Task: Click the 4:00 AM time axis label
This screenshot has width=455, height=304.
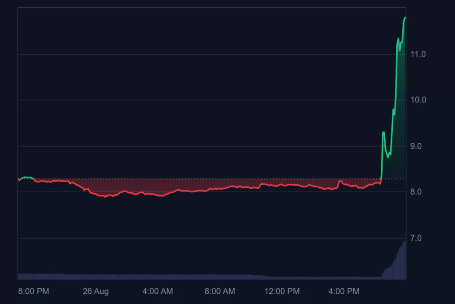Action: (x=158, y=292)
